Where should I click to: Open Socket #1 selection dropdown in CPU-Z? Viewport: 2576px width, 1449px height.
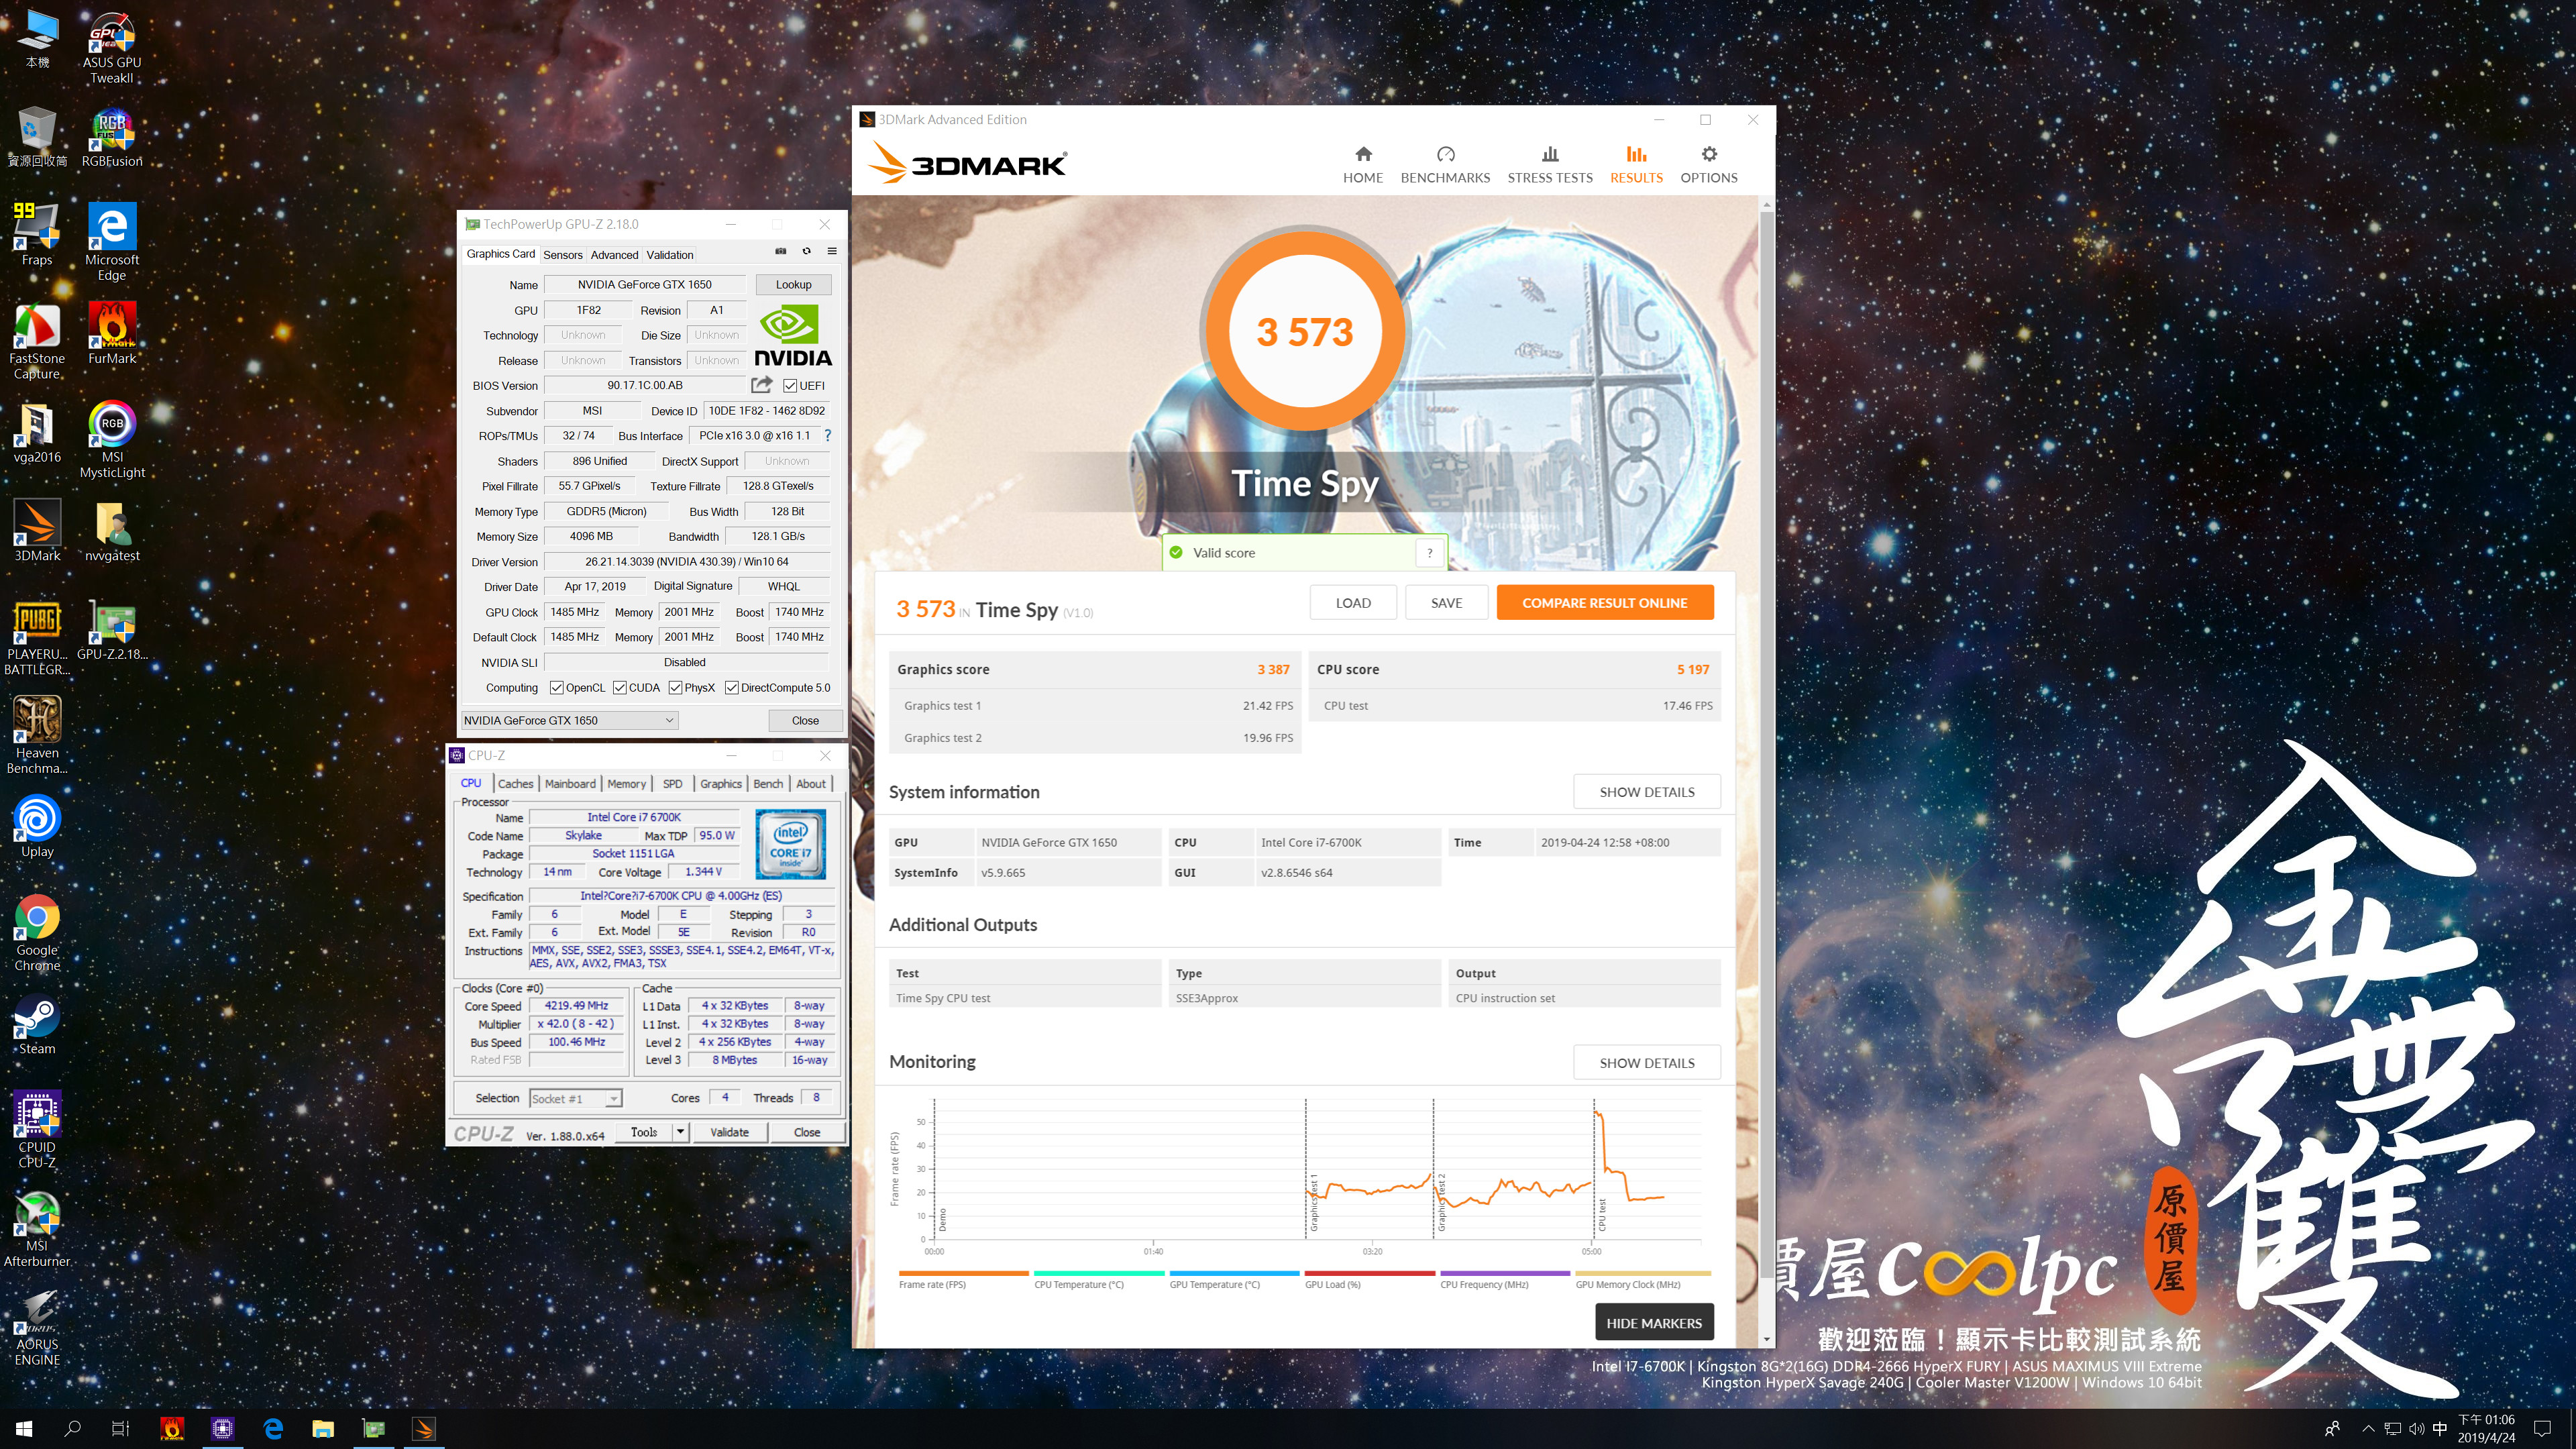click(x=575, y=1098)
